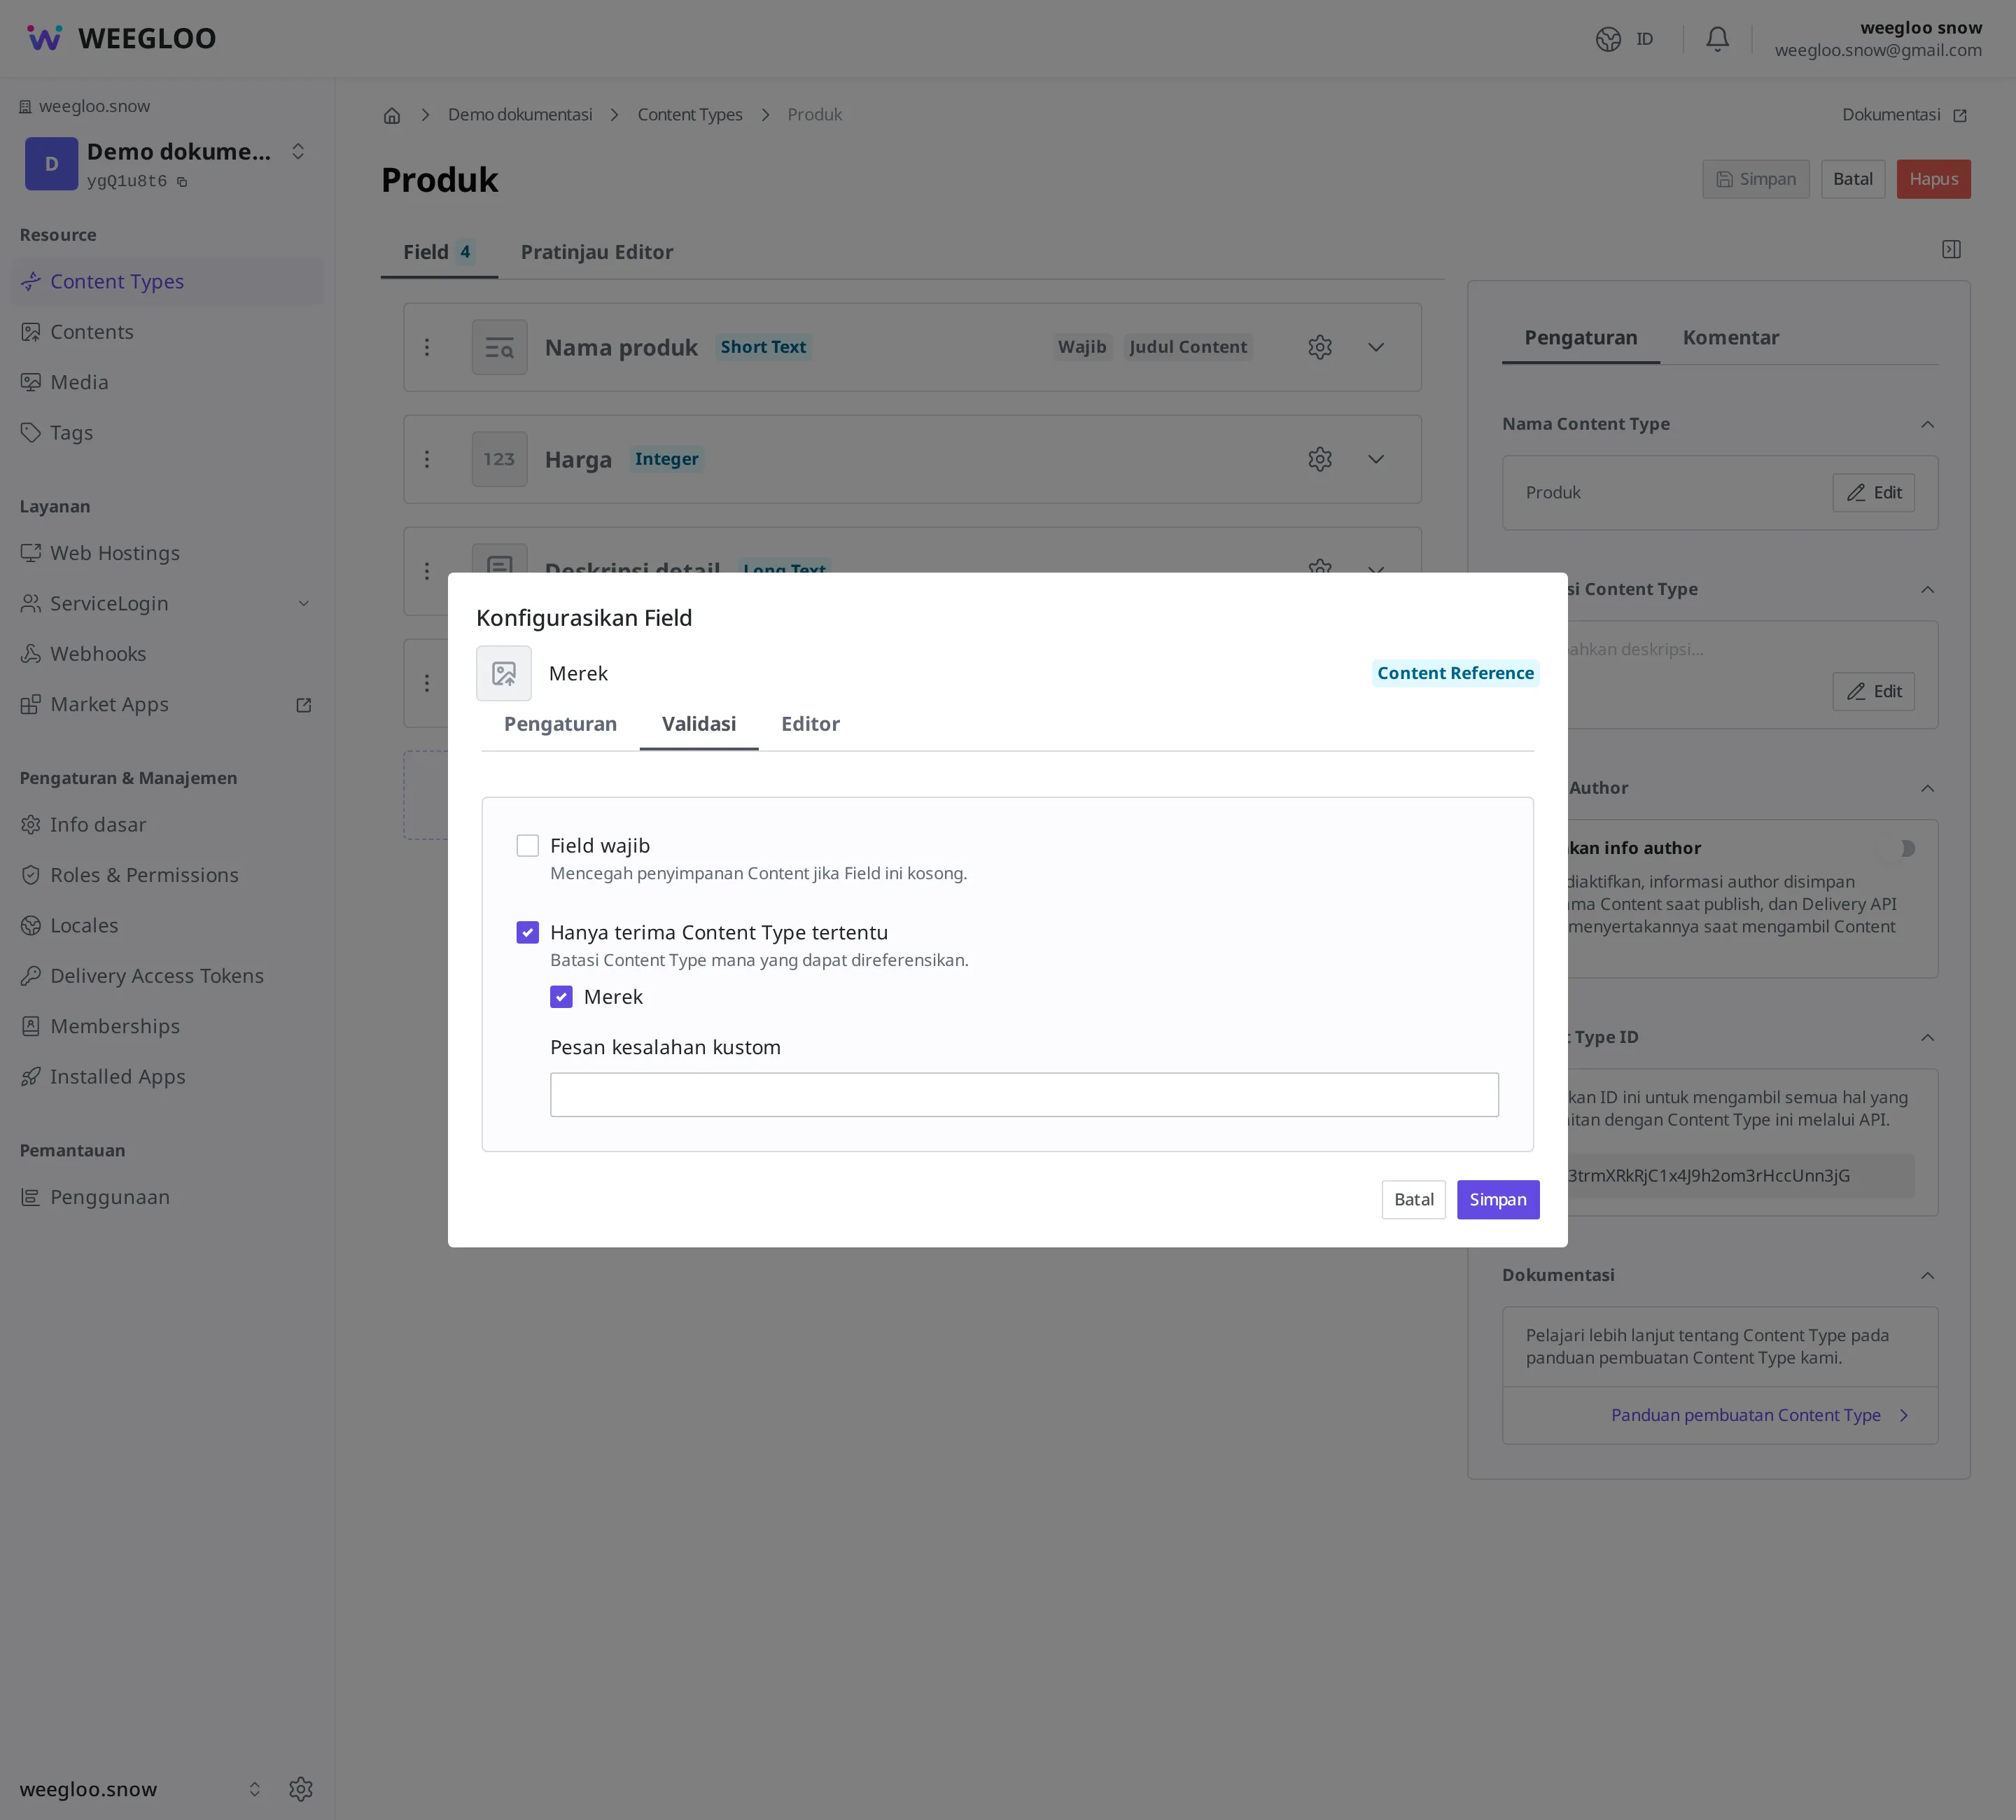The width and height of the screenshot is (2016, 1820).
Task: Edit the Produk content type name
Action: tap(1873, 493)
